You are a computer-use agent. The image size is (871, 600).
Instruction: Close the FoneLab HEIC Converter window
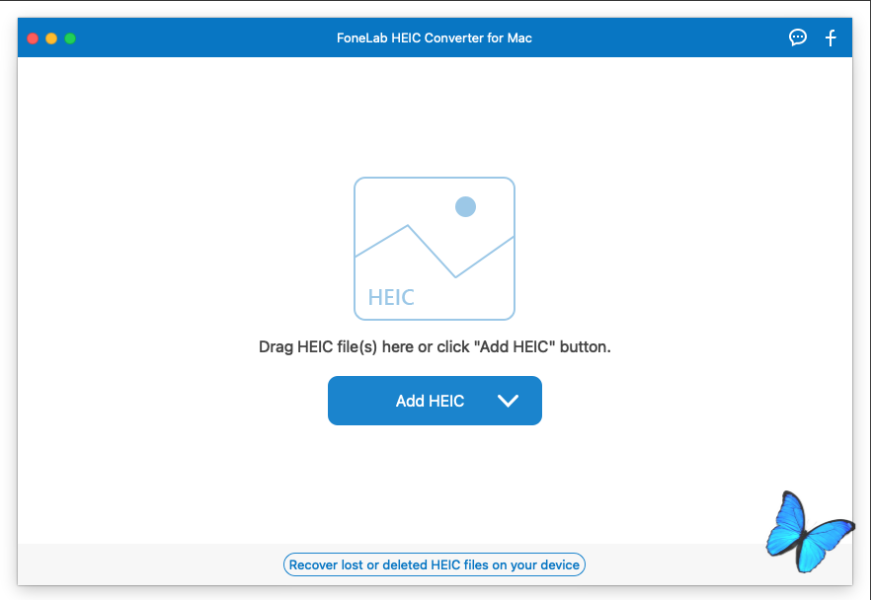coord(33,38)
